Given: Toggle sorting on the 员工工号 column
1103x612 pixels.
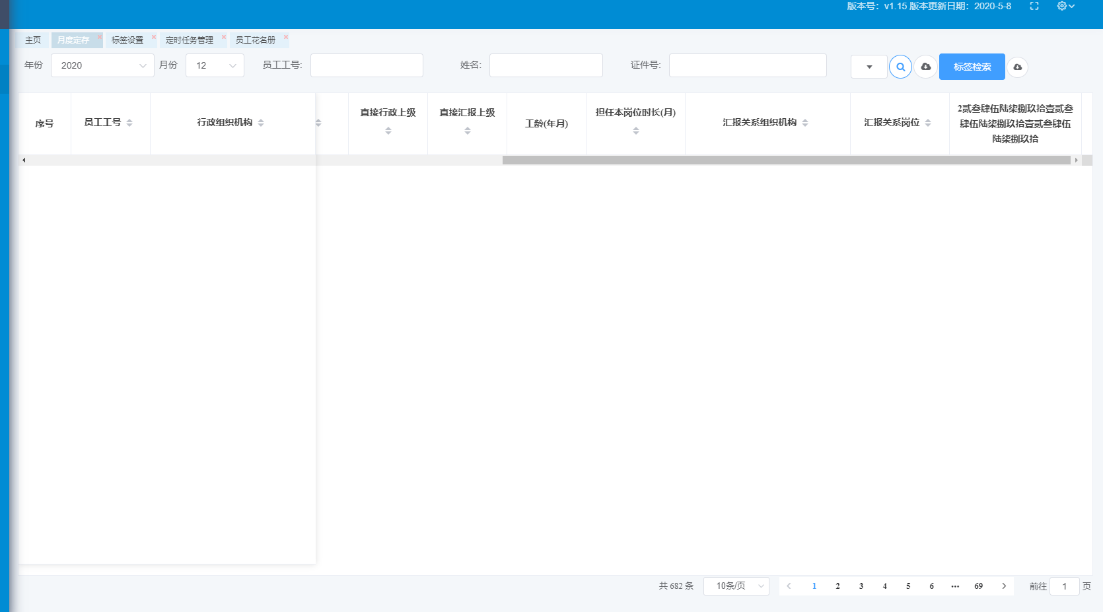Looking at the screenshot, I should click(x=130, y=123).
